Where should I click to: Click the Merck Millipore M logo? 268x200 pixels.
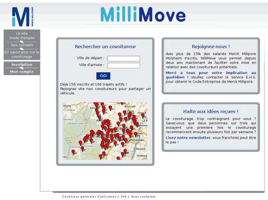tap(22, 17)
